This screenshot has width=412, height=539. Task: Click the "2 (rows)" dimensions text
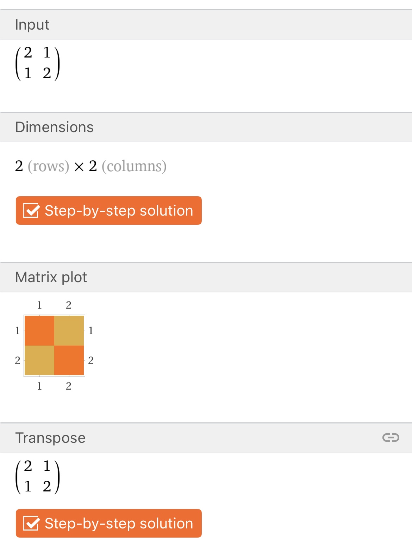coord(42,166)
